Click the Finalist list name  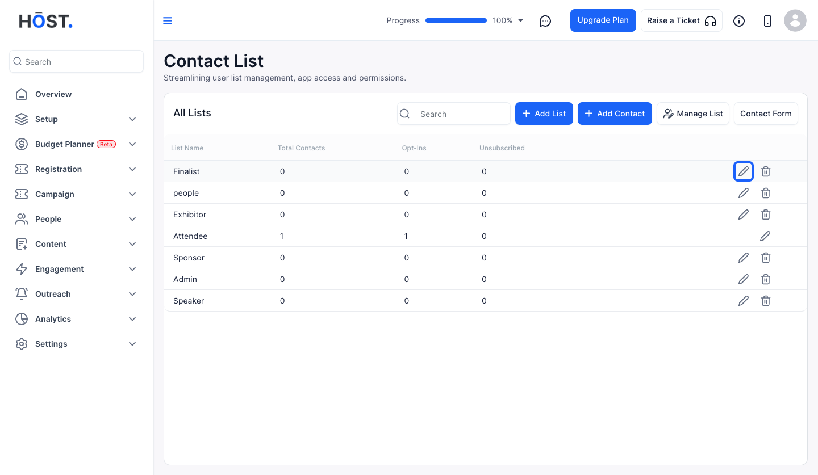(x=186, y=171)
